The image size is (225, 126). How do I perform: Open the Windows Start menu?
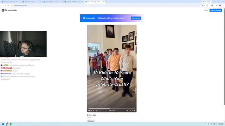(3, 124)
